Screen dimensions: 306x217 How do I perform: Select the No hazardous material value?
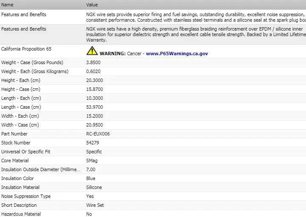click(89, 214)
